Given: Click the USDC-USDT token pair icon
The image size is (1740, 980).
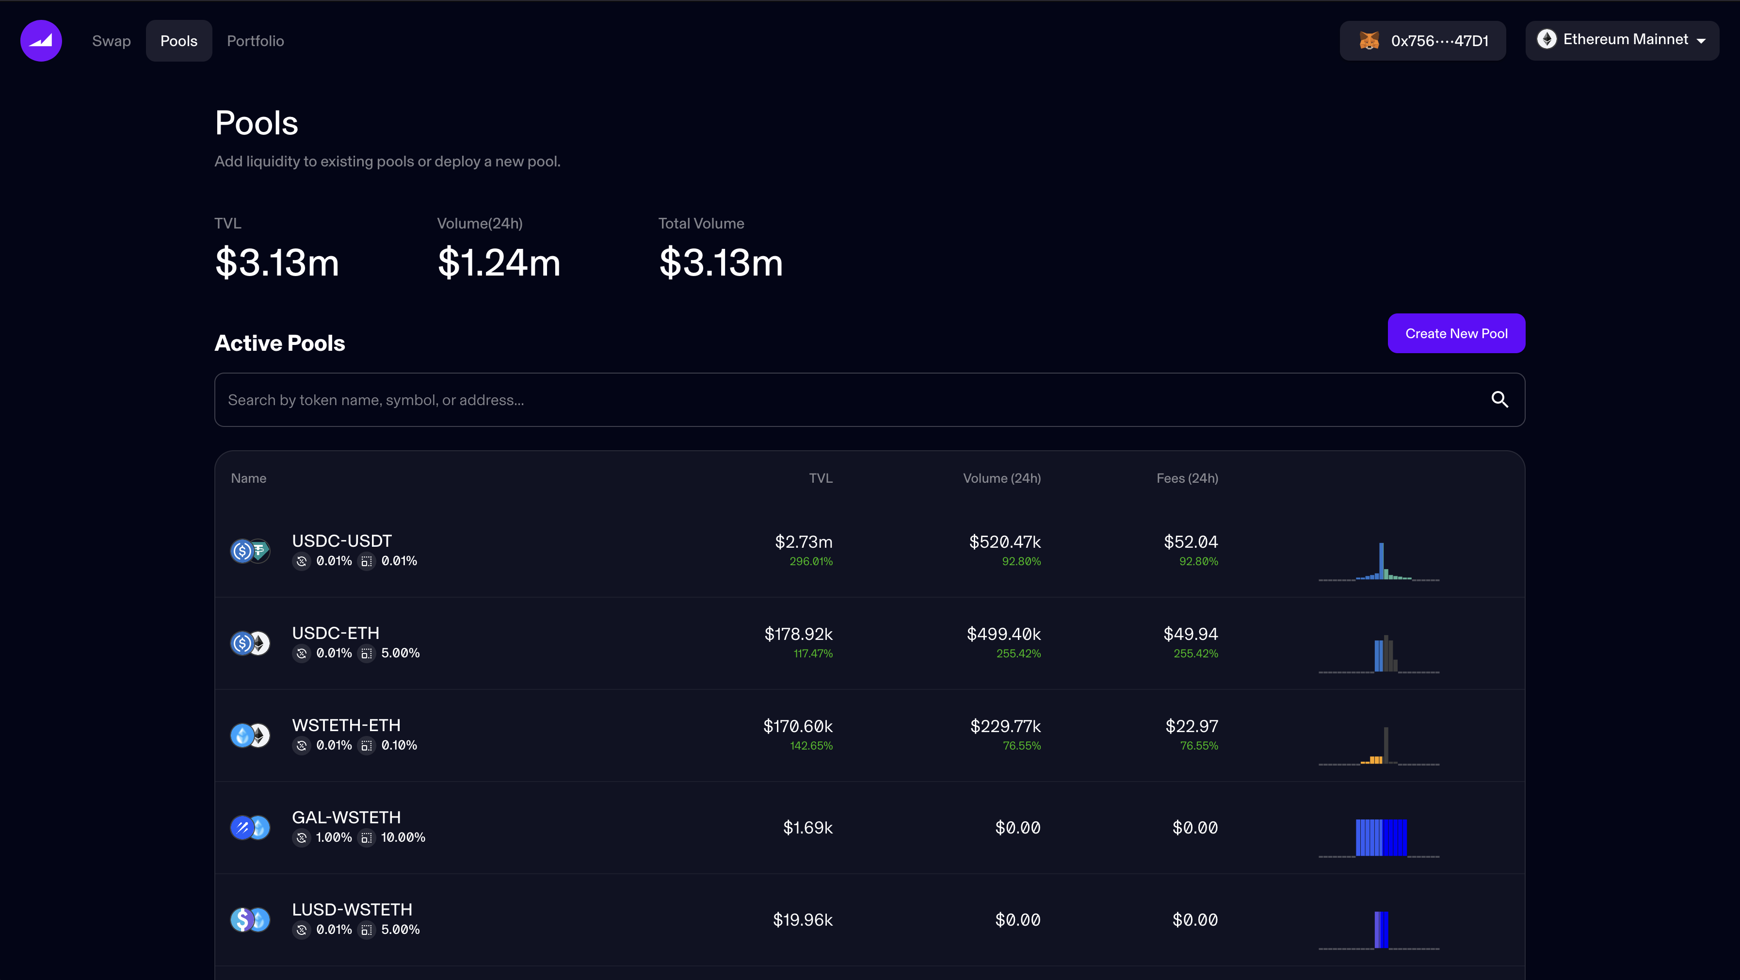Looking at the screenshot, I should coord(250,551).
